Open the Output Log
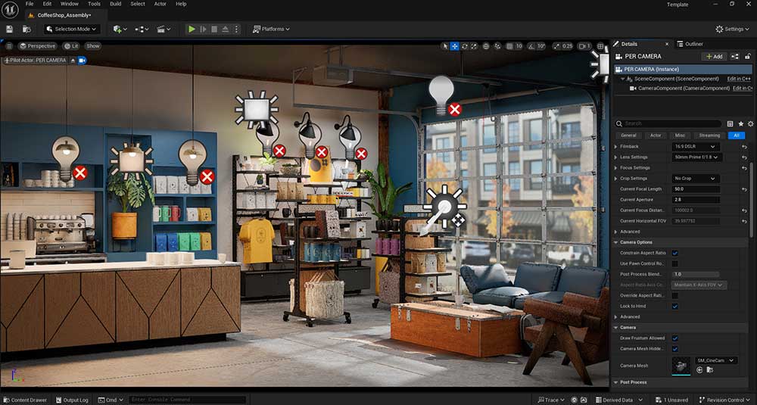The height and width of the screenshot is (405, 757). click(x=73, y=400)
